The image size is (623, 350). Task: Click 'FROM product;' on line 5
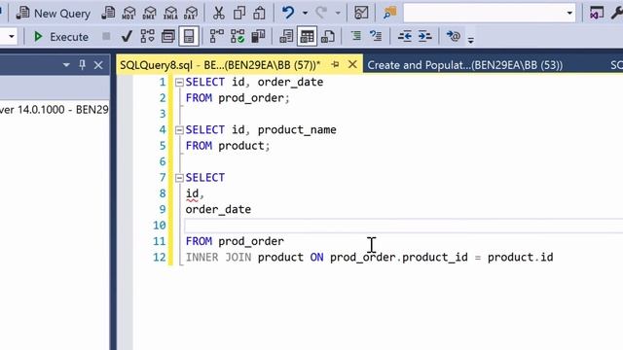228,146
